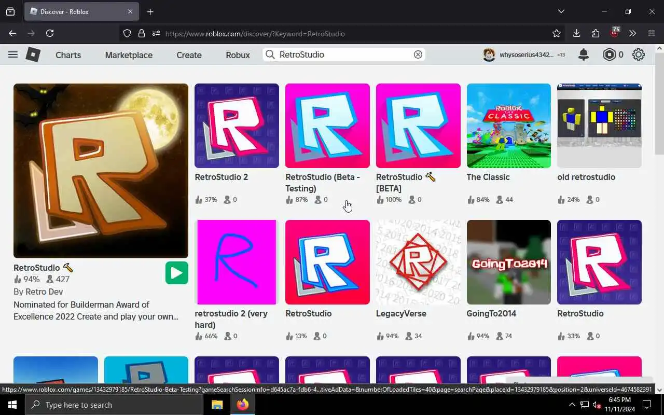Open the Firefox extensions puzzle icon
Image resolution: width=664 pixels, height=415 pixels.
[596, 33]
